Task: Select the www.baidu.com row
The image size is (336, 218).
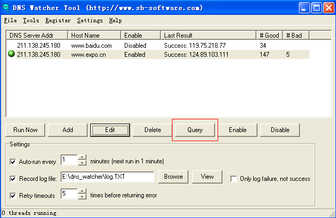Action: point(91,46)
